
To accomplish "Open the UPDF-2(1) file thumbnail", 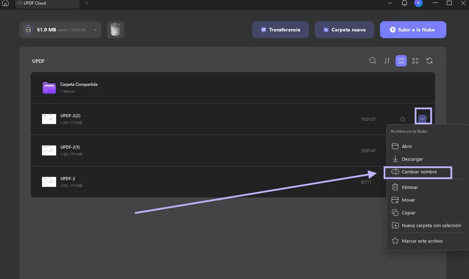I will (49, 150).
